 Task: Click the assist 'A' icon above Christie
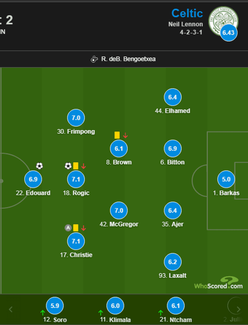point(68,228)
